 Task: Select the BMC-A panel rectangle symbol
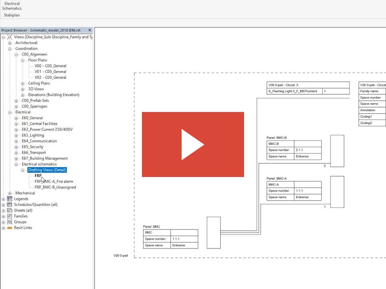337,192
